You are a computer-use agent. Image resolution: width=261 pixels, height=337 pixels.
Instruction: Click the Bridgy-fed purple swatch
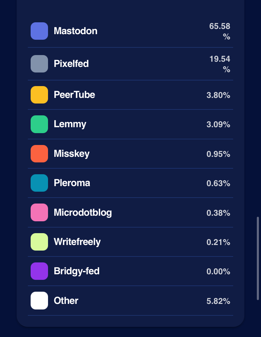[39, 271]
